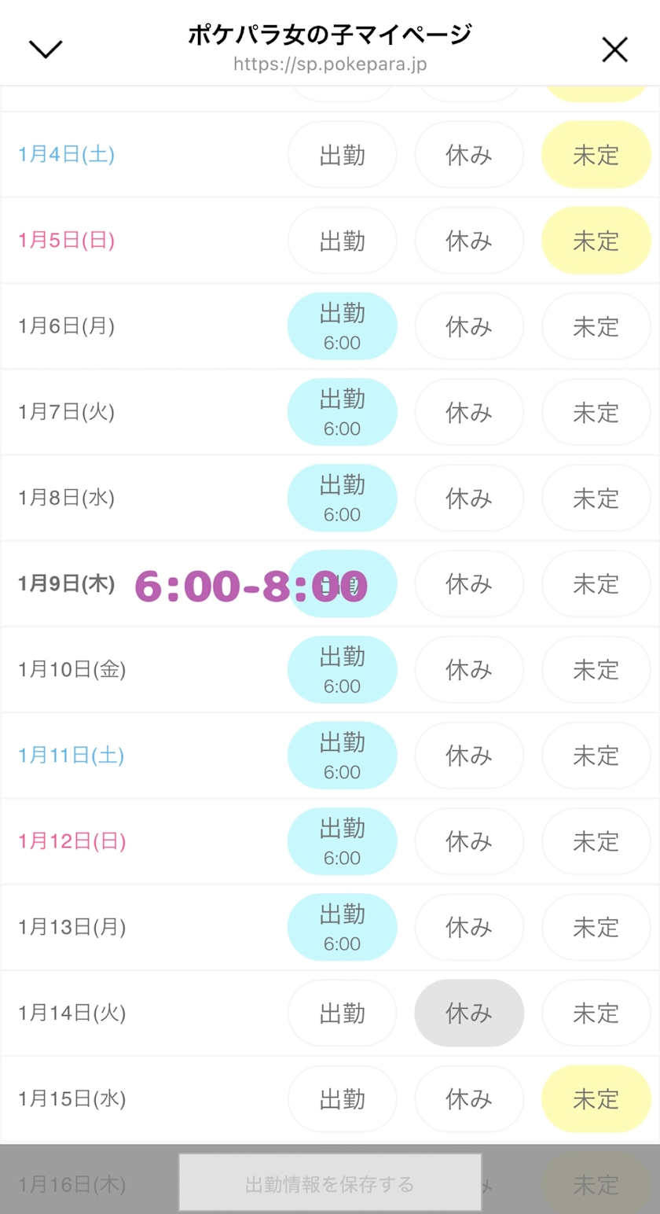Select 未定 for January 13 (Mon)
This screenshot has height=1214, width=660.
coord(596,927)
